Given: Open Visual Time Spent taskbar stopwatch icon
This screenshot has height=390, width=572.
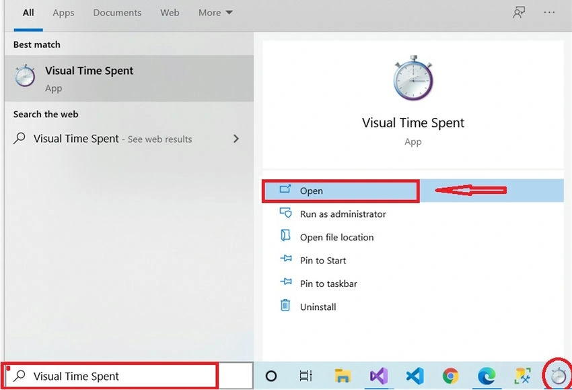Looking at the screenshot, I should click(558, 376).
